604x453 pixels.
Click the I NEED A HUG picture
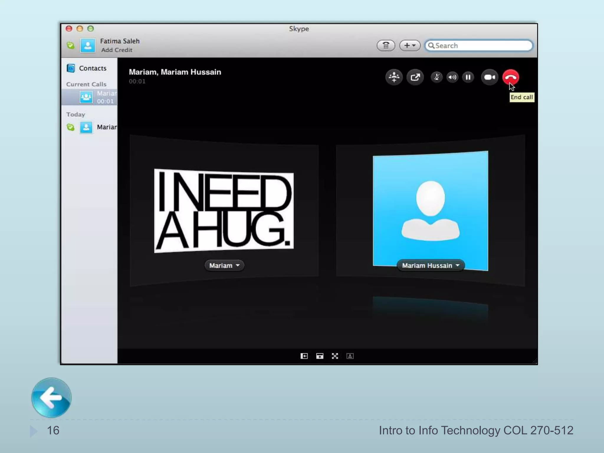224,210
